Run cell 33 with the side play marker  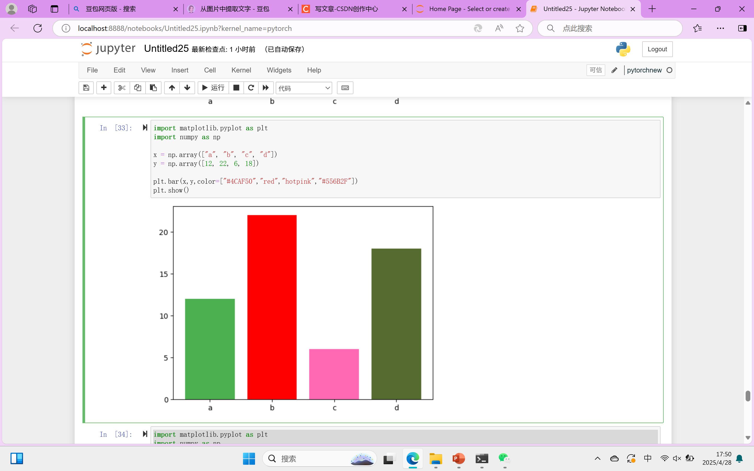click(145, 127)
